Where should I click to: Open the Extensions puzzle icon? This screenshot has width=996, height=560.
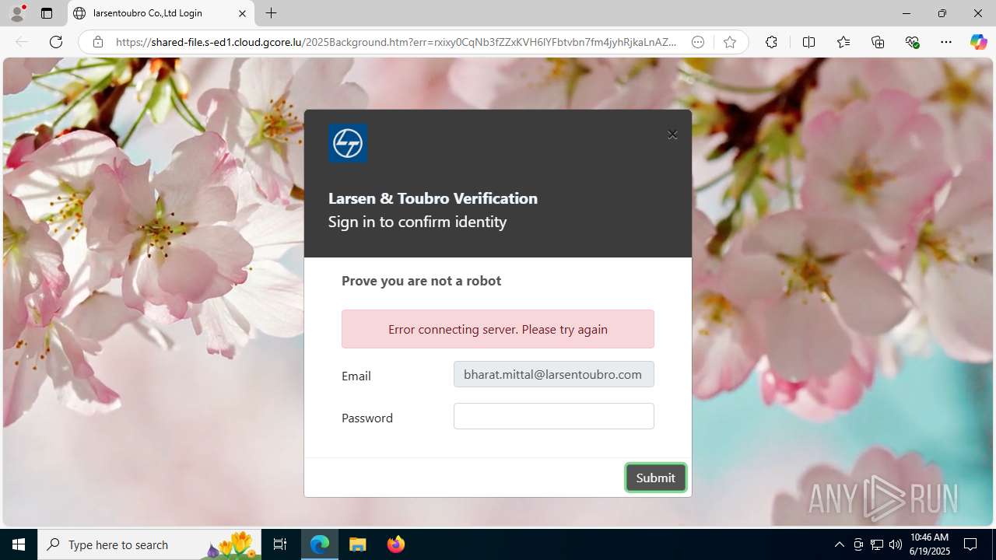(x=771, y=42)
